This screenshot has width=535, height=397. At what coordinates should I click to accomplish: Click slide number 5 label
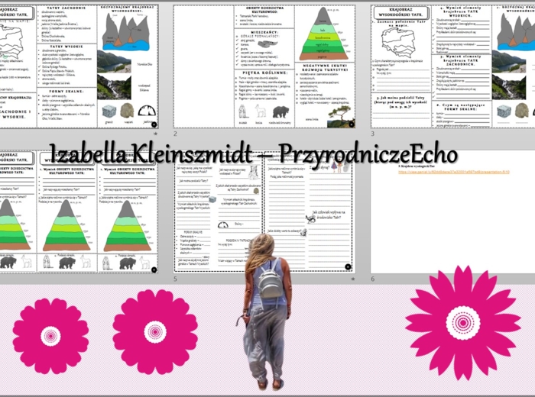[175, 279]
